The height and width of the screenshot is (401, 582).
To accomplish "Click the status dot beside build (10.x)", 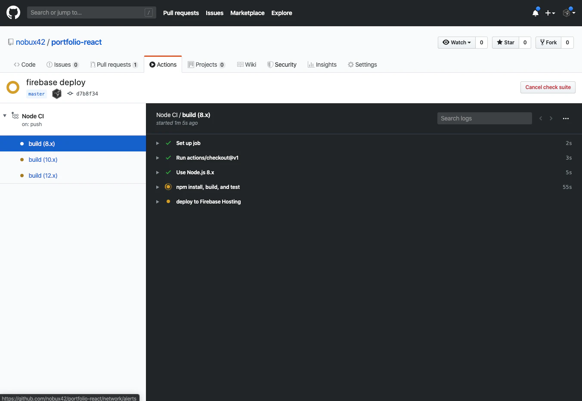I will (22, 160).
